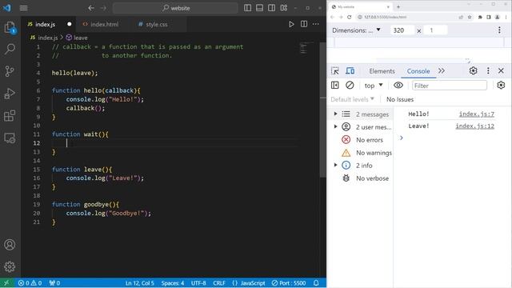Click the browser address bar

[405, 17]
